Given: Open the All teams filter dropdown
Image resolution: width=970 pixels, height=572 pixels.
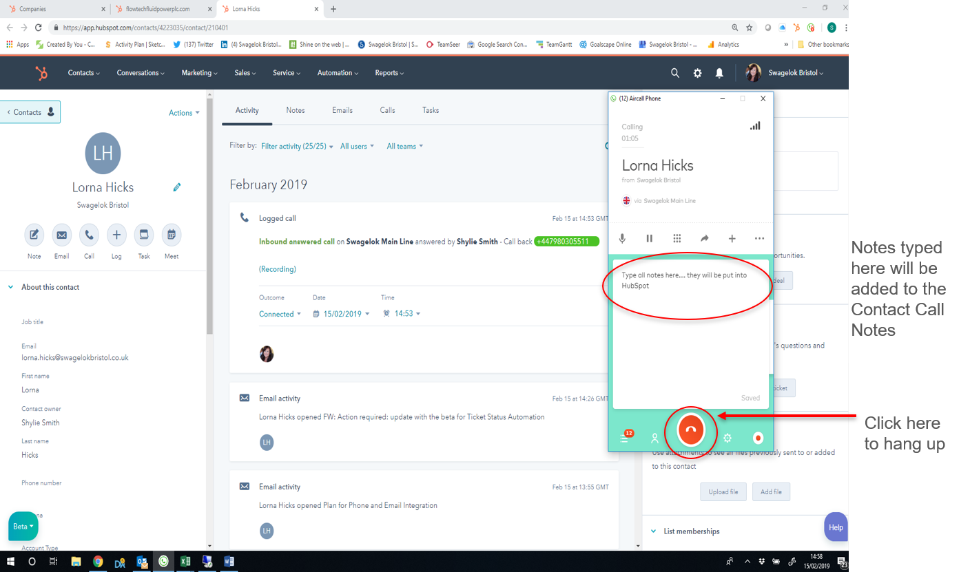Looking at the screenshot, I should coord(405,146).
